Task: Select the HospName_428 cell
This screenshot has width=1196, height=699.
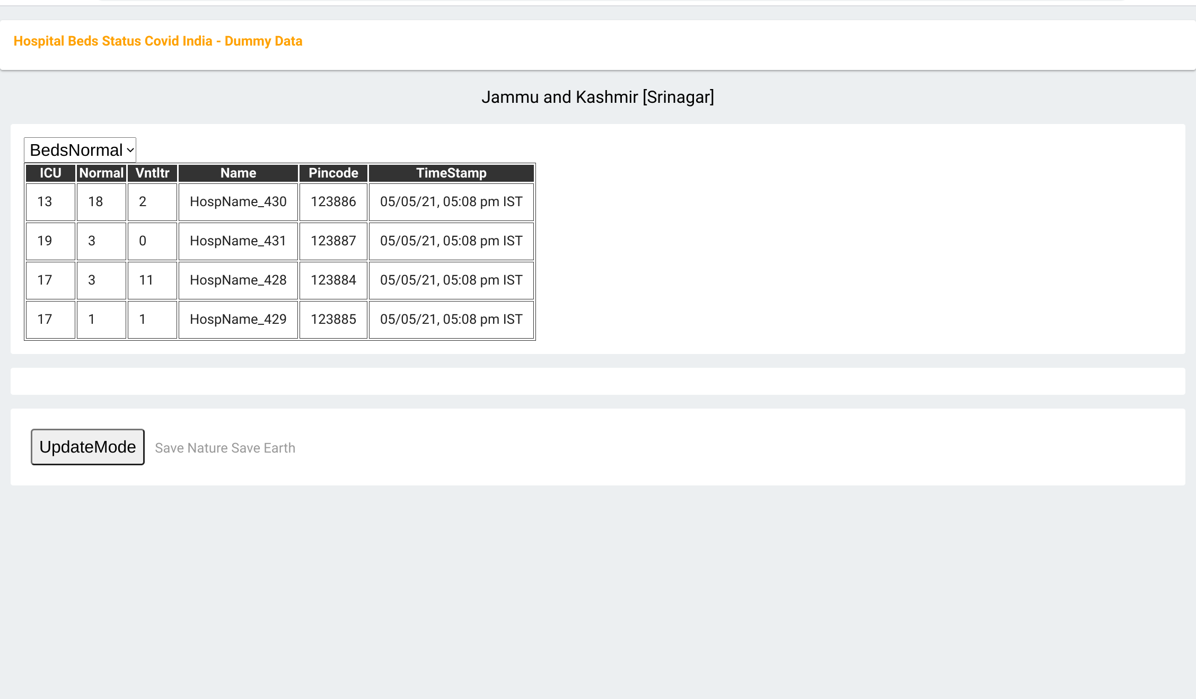Action: 238,280
